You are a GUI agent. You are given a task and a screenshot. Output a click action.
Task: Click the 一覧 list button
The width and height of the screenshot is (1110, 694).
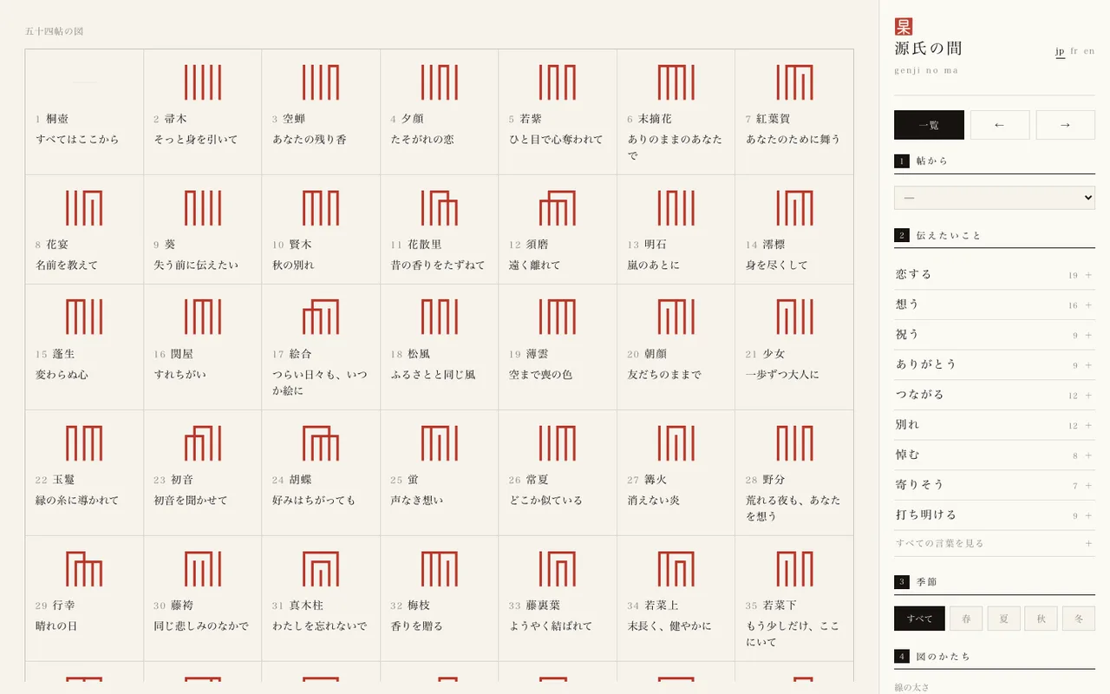[929, 125]
